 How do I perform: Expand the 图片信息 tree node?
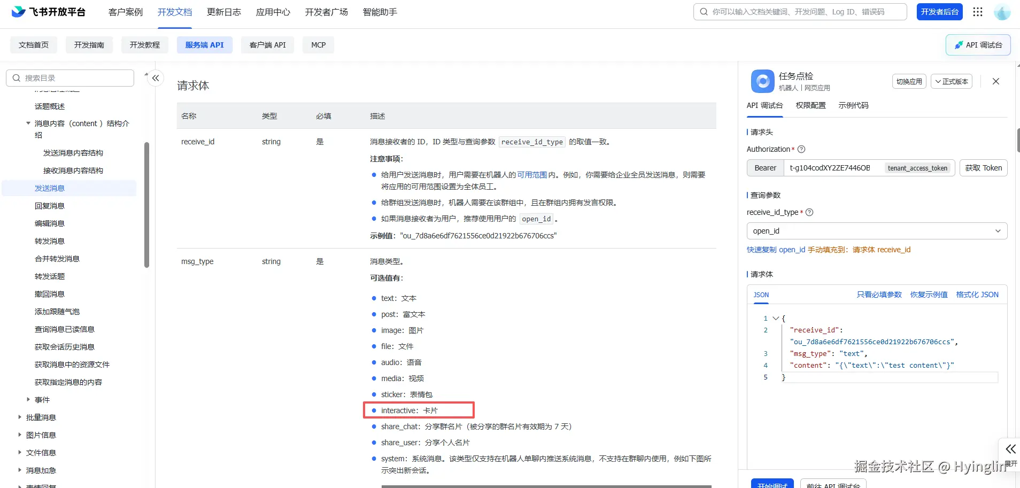point(20,435)
